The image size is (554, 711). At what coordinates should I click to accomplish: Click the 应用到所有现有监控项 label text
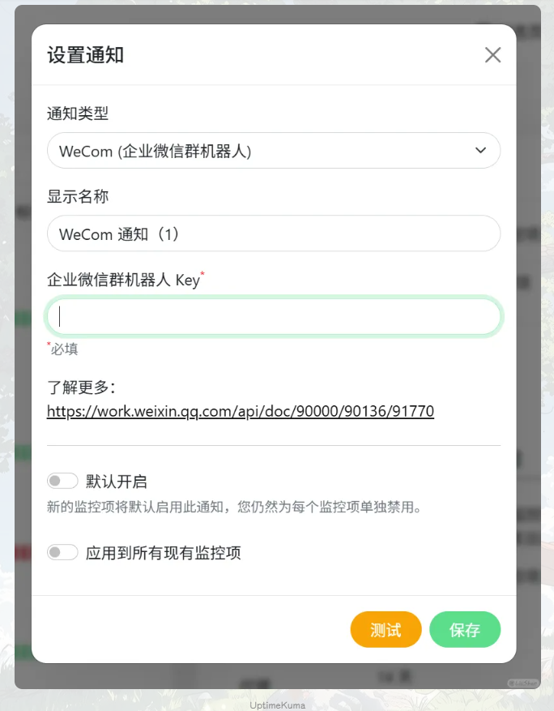[163, 553]
